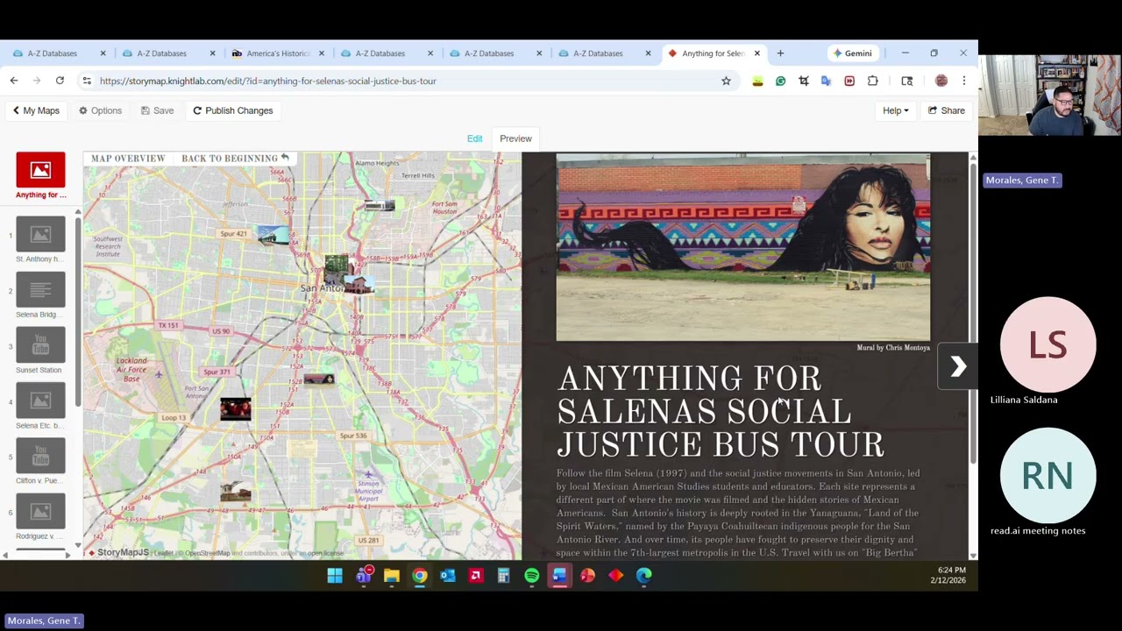Close the America's Historical tab
This screenshot has width=1122, height=631.
(321, 53)
